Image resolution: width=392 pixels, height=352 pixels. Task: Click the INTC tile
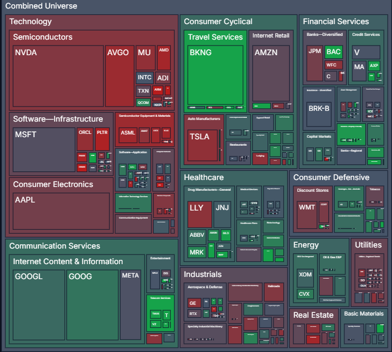(145, 78)
